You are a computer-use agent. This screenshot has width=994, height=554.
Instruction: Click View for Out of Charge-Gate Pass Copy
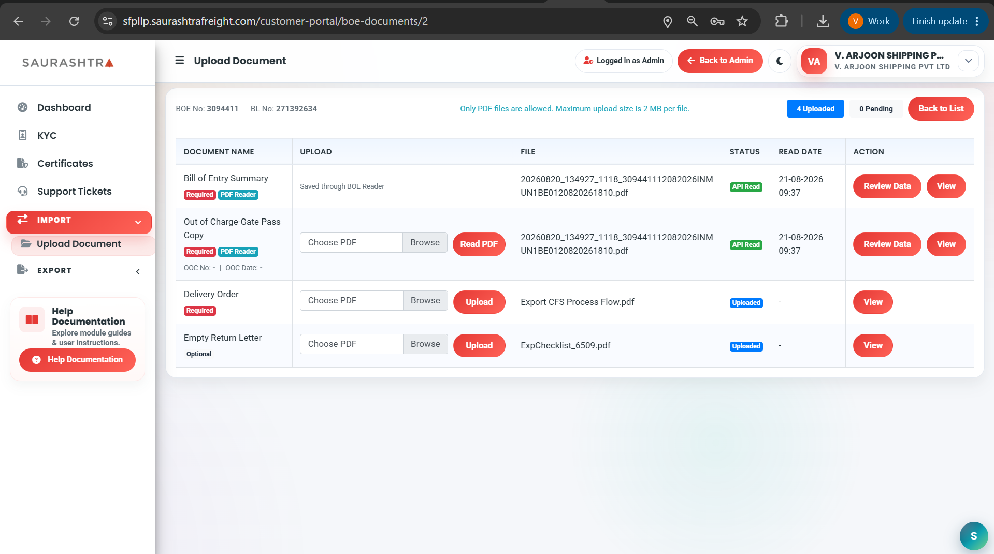(x=946, y=244)
